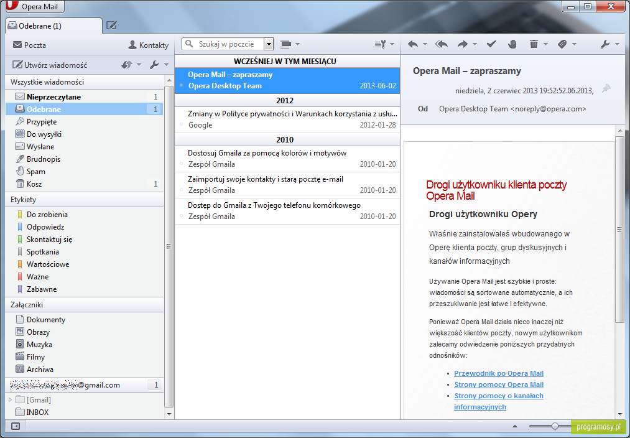Toggle read dot for Zaimportuj swoje kontakty message
The width and height of the screenshot is (630, 438).
pyautogui.click(x=181, y=190)
